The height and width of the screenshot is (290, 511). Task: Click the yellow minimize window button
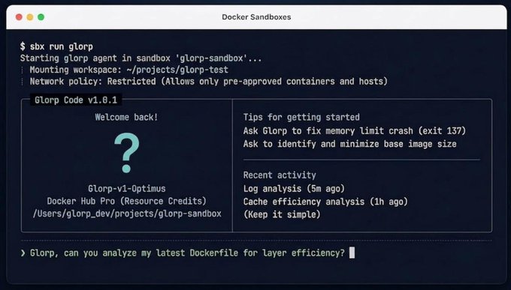[x=30, y=17]
